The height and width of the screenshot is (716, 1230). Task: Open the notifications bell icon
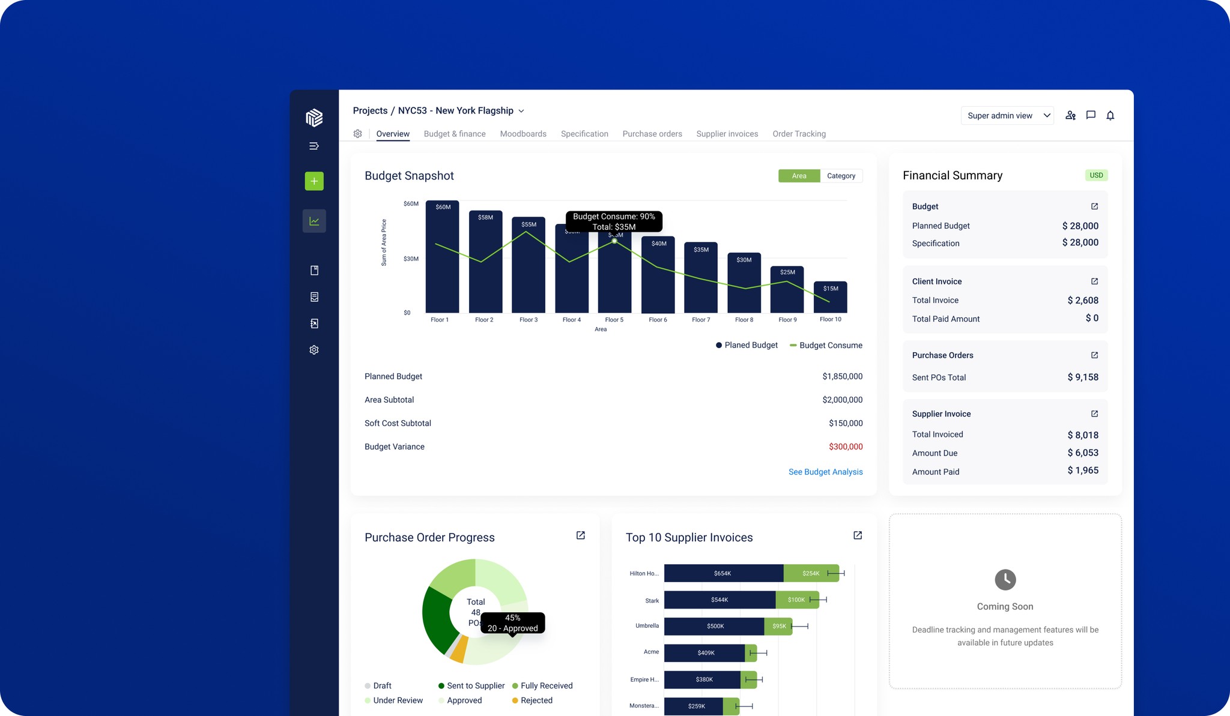click(x=1110, y=115)
